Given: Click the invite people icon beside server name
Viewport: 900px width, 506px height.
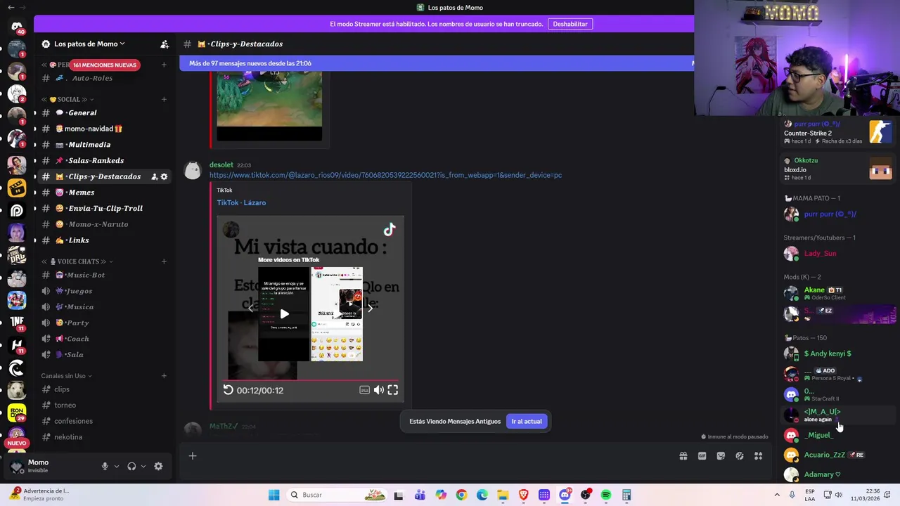Looking at the screenshot, I should pyautogui.click(x=165, y=44).
